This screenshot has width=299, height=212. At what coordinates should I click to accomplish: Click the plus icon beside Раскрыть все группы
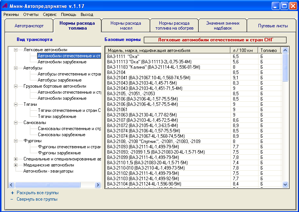[x=12, y=193]
